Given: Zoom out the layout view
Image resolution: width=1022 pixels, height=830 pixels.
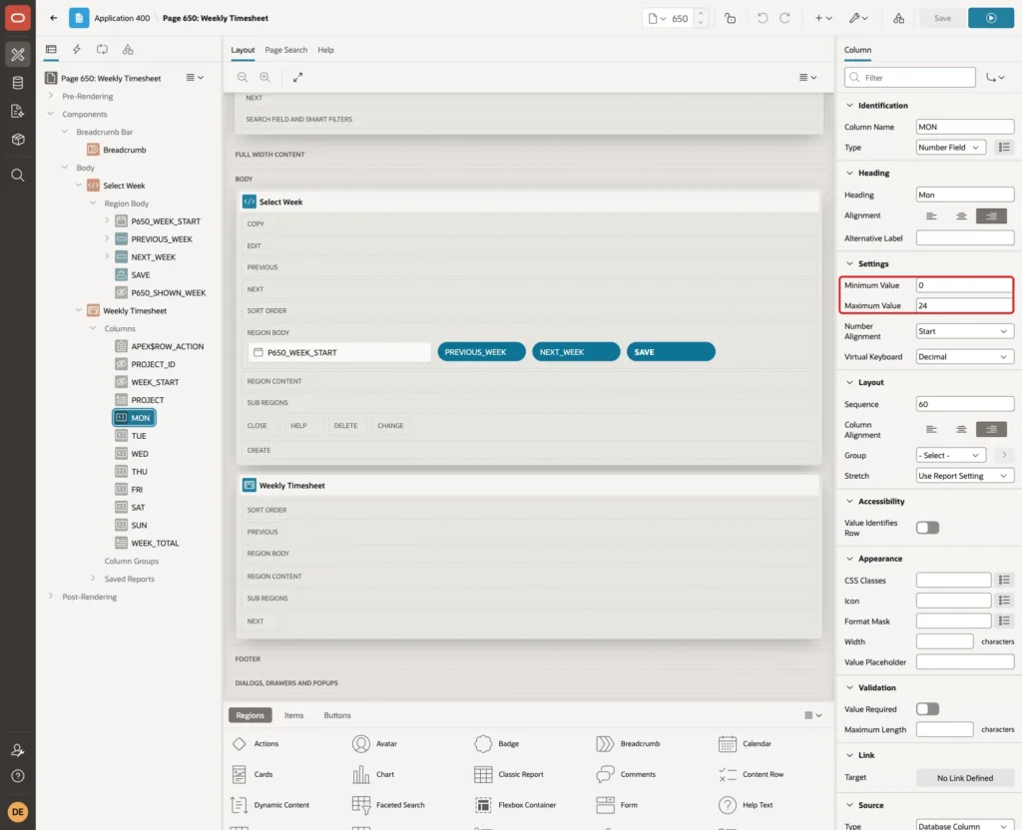Looking at the screenshot, I should pos(243,77).
